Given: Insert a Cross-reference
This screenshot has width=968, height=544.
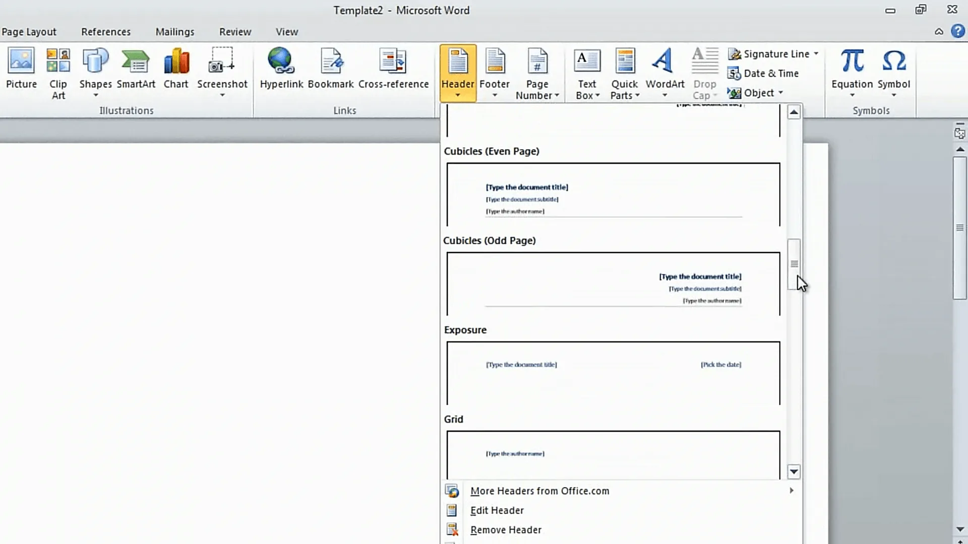Looking at the screenshot, I should pyautogui.click(x=393, y=71).
